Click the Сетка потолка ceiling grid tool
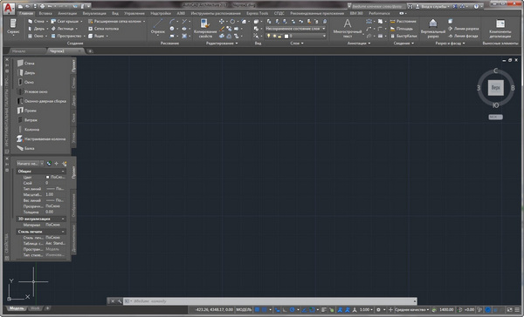This screenshot has width=524, height=317. coord(103,29)
